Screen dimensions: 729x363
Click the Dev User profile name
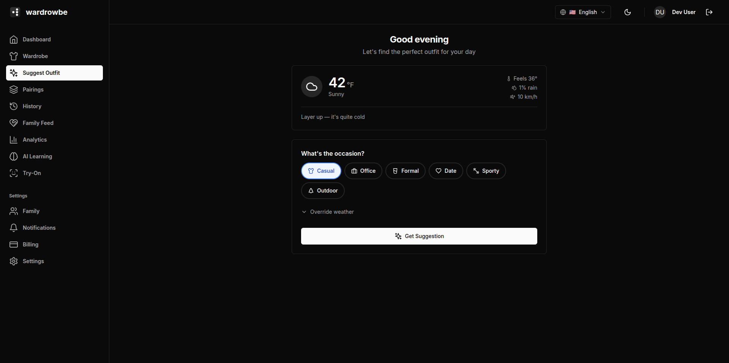pos(683,12)
